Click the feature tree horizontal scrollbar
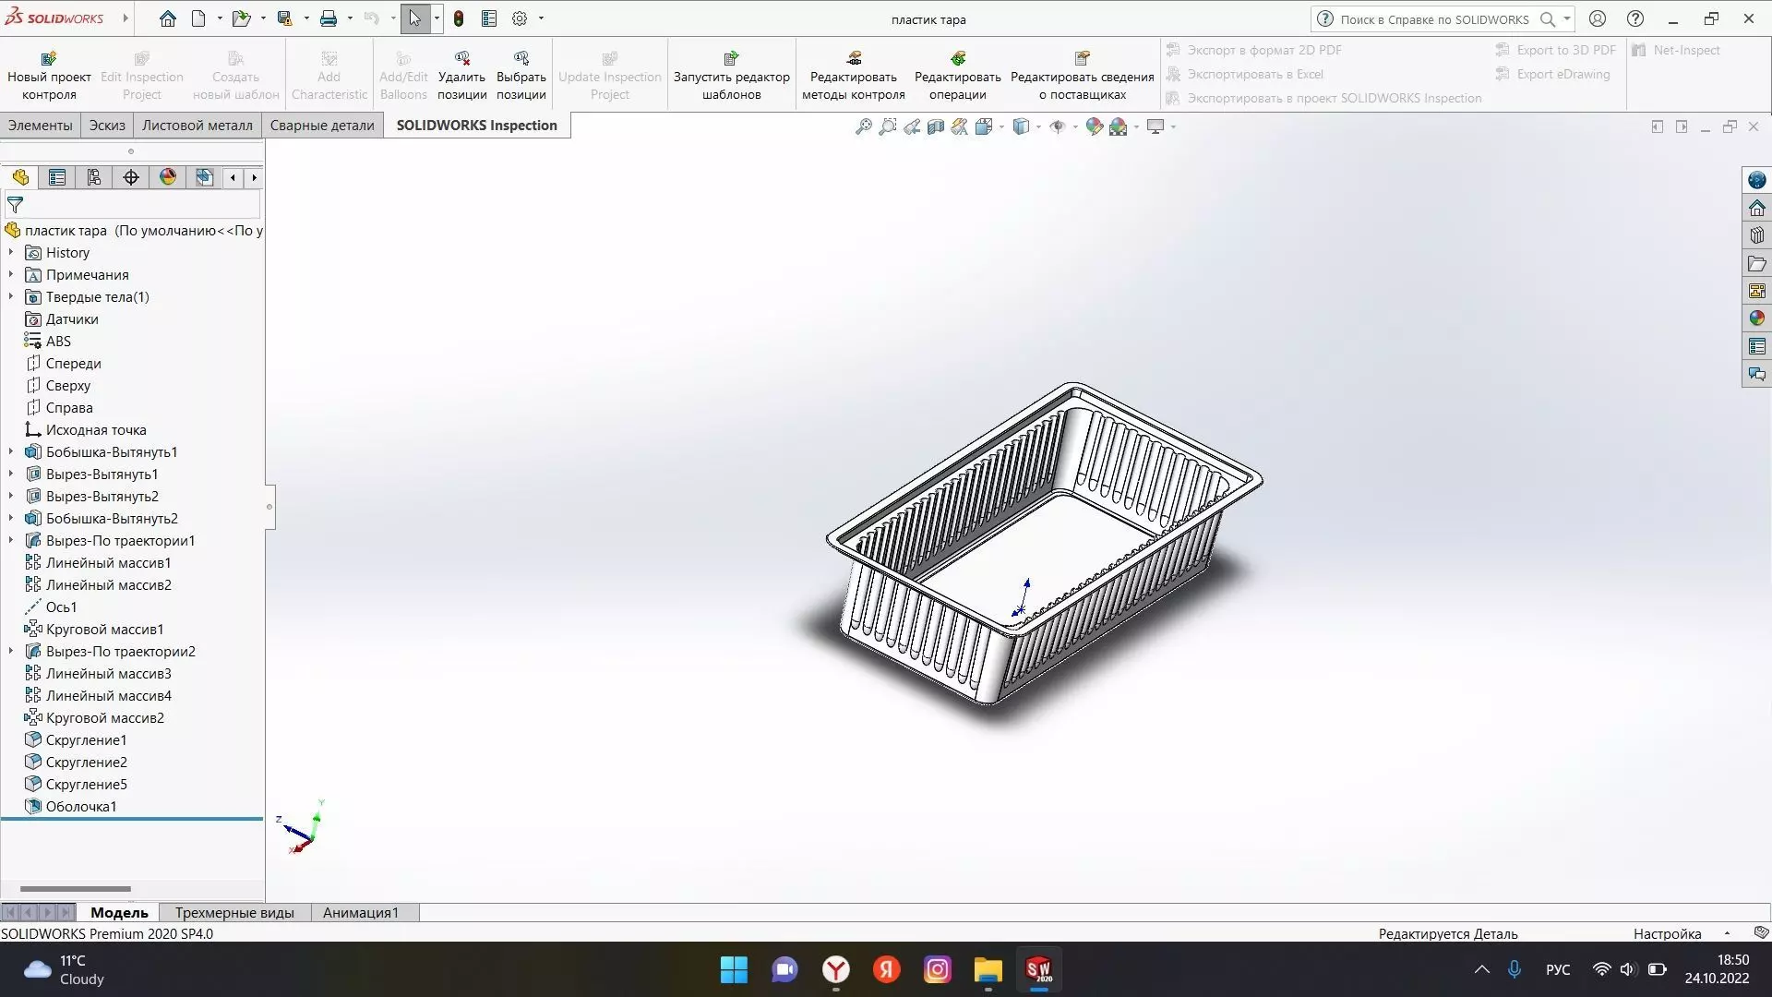 coord(76,889)
